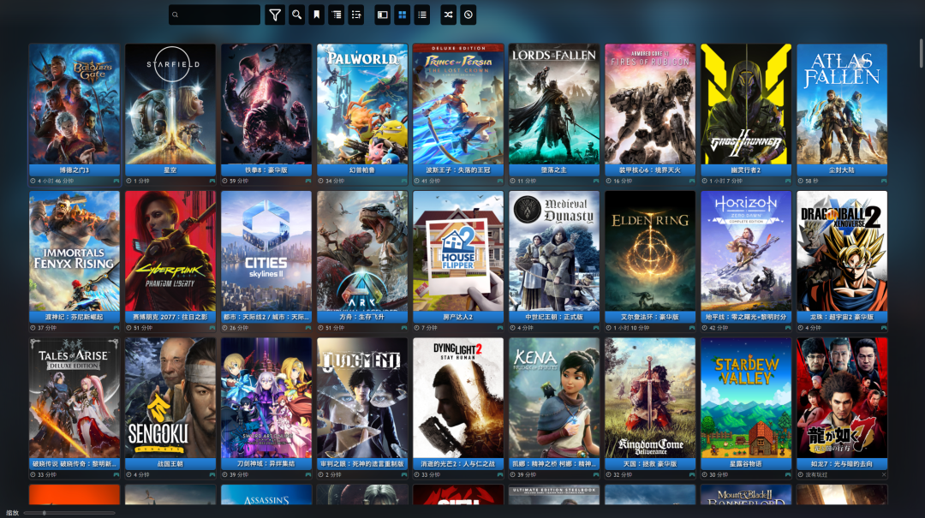This screenshot has height=518, width=925.
Task: Click the clock icon under 艾尔登法环
Action: coord(609,328)
